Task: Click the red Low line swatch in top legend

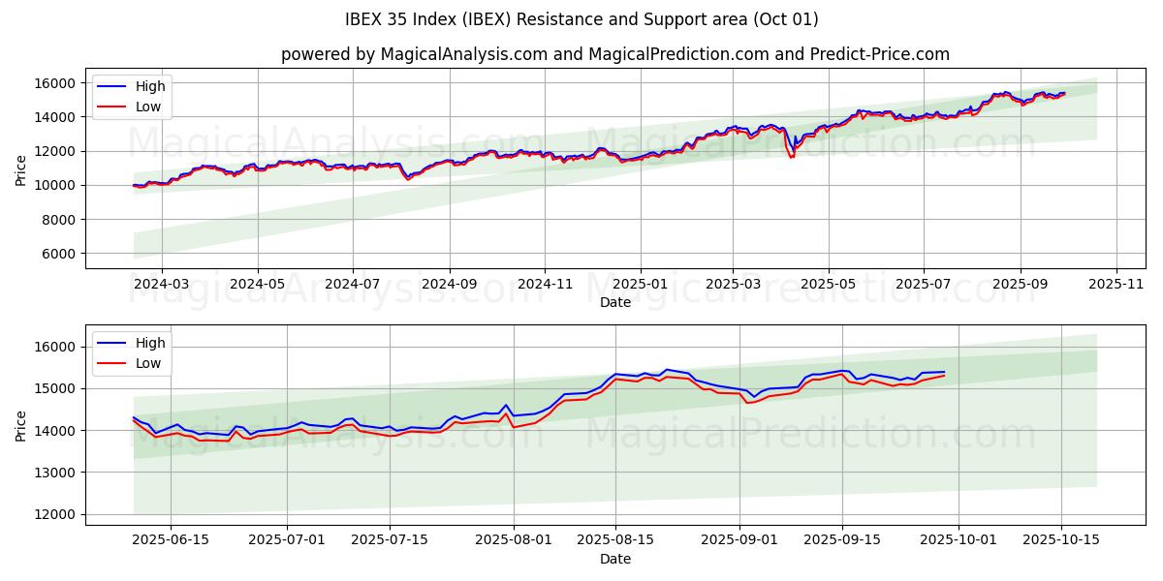Action: pyautogui.click(x=111, y=107)
